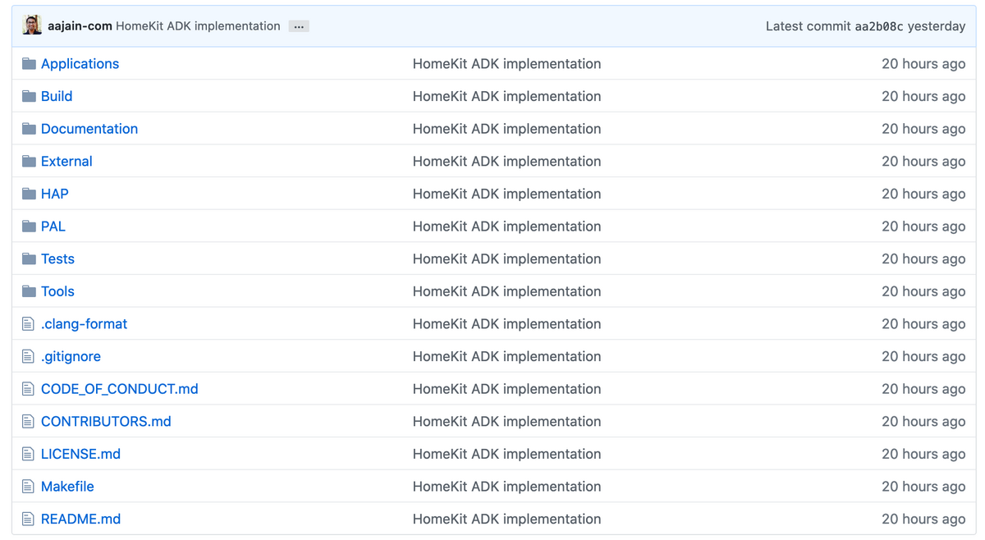Click the Makefile file icon
Screen dimensions: 985x540
[x=28, y=487]
